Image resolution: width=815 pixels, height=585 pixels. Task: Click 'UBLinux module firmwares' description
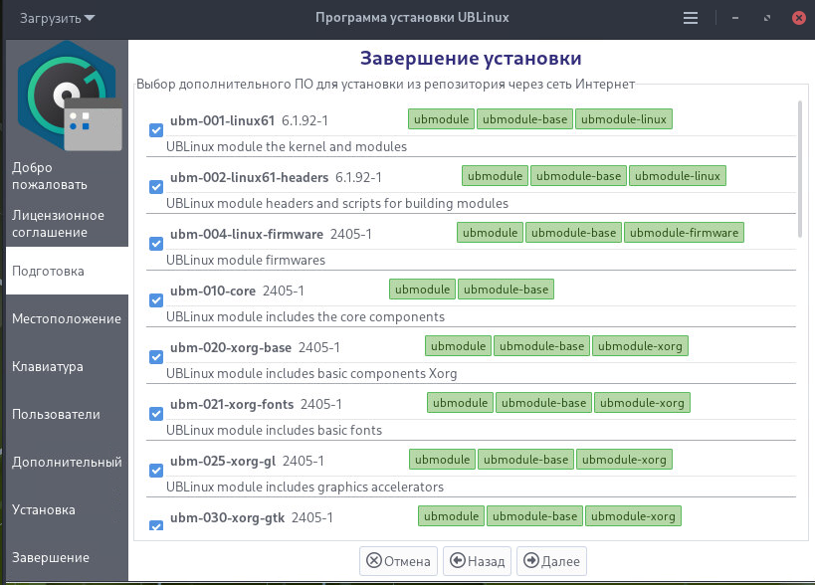246,260
